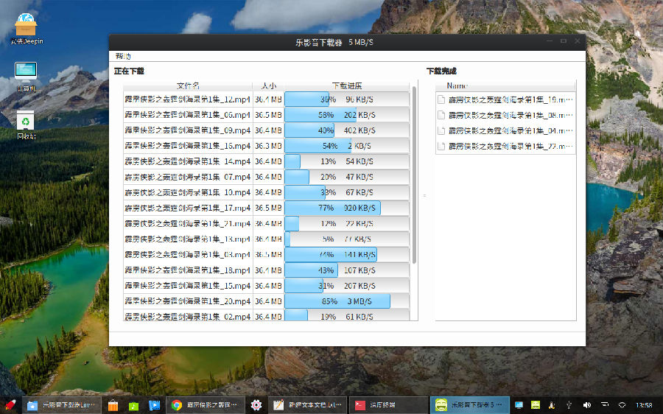Click the volume speaker tray icon
The width and height of the screenshot is (663, 414).
(587, 405)
